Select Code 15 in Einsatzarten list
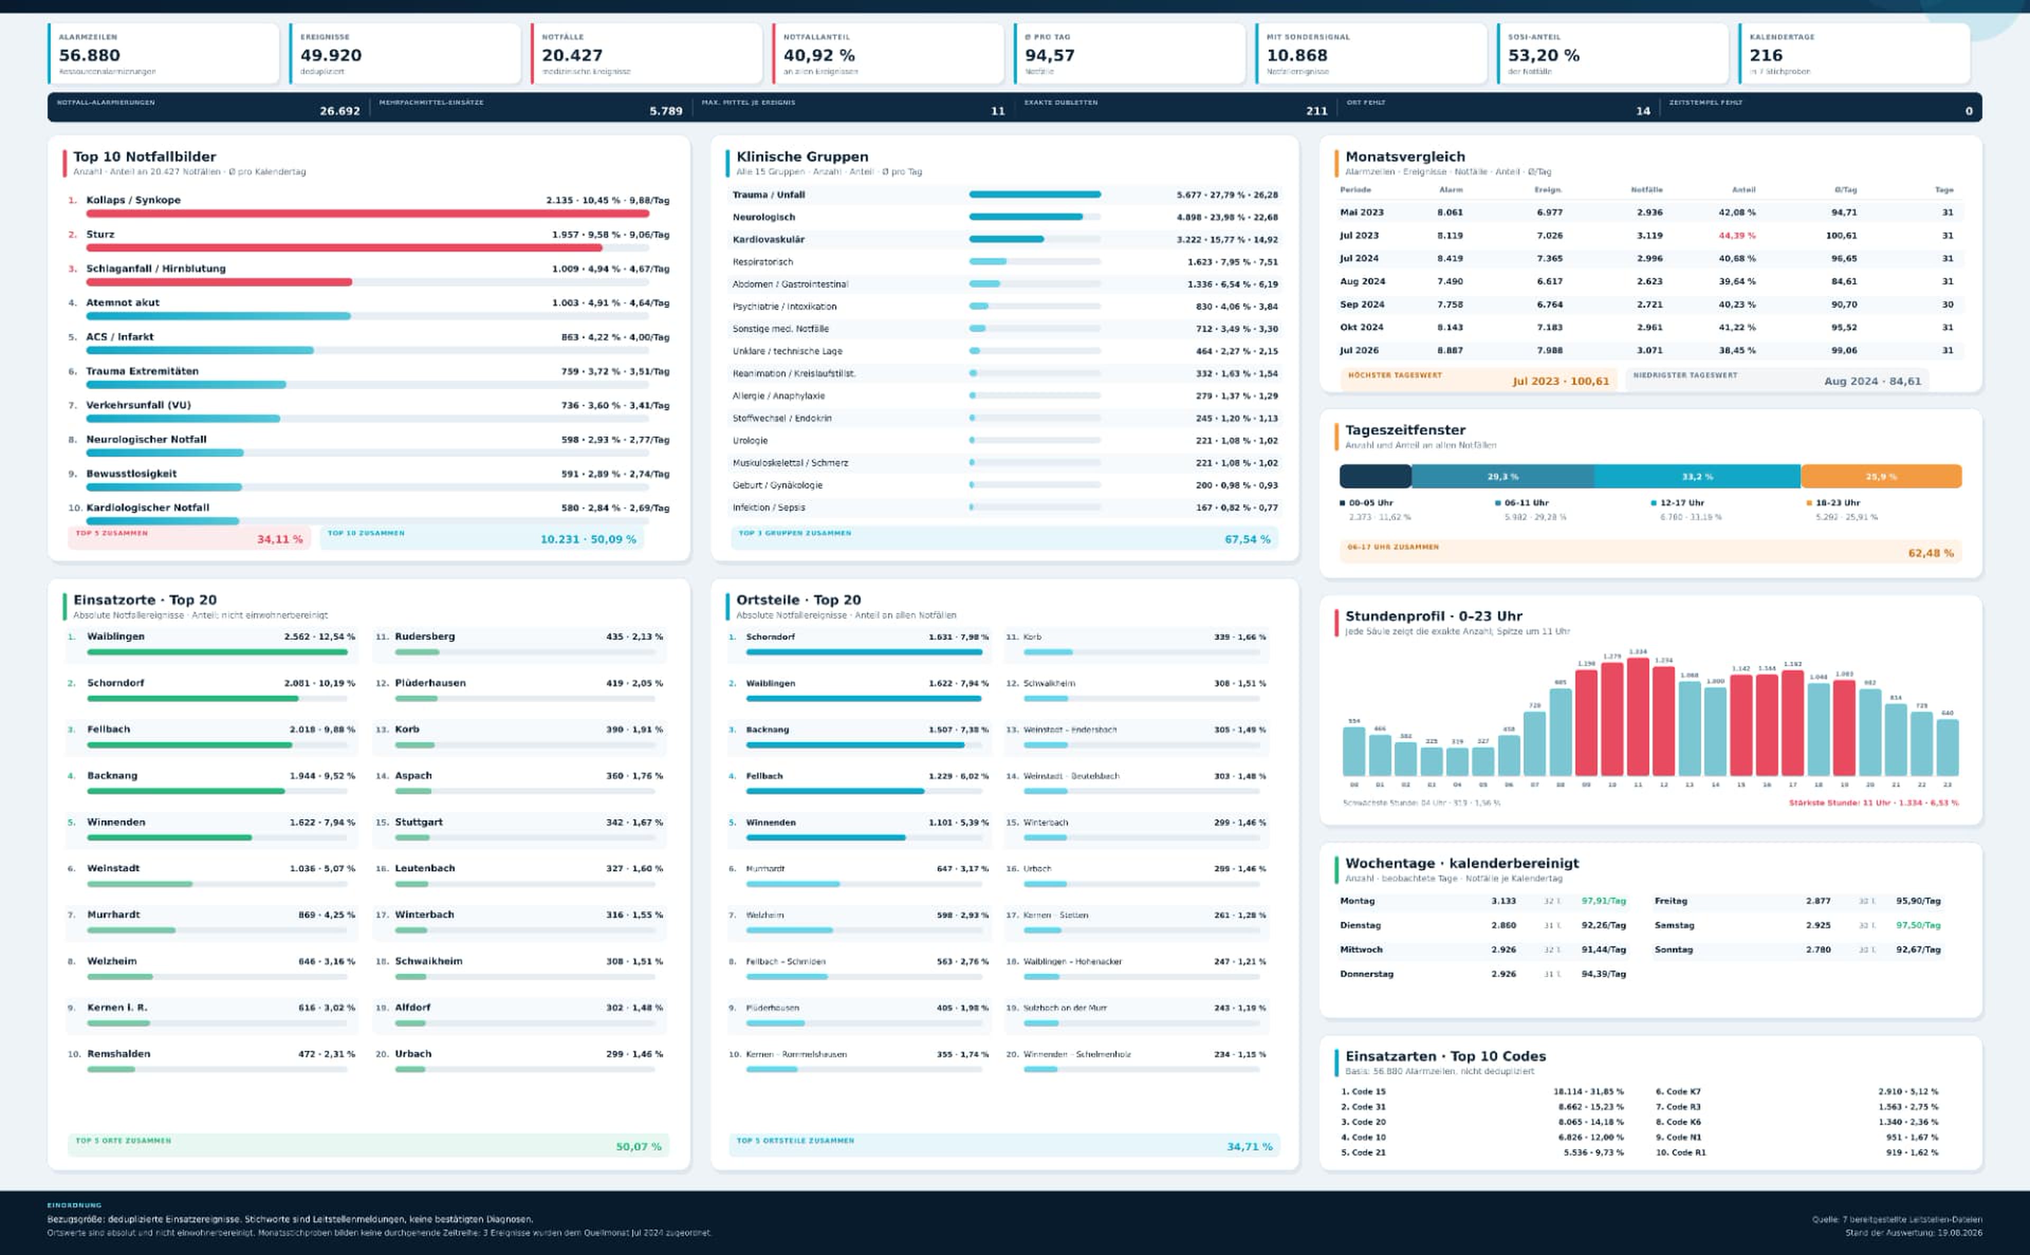The image size is (2030, 1255). pos(1482,1092)
